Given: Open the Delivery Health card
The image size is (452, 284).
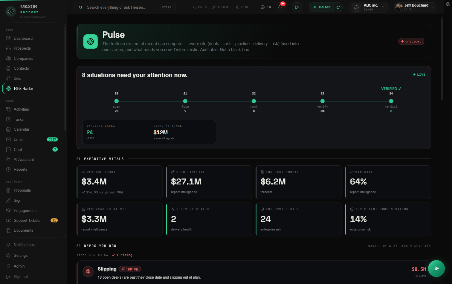Looking at the screenshot, I should pos(209,219).
